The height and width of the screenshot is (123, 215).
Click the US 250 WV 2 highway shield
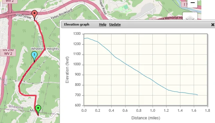coord(8,52)
